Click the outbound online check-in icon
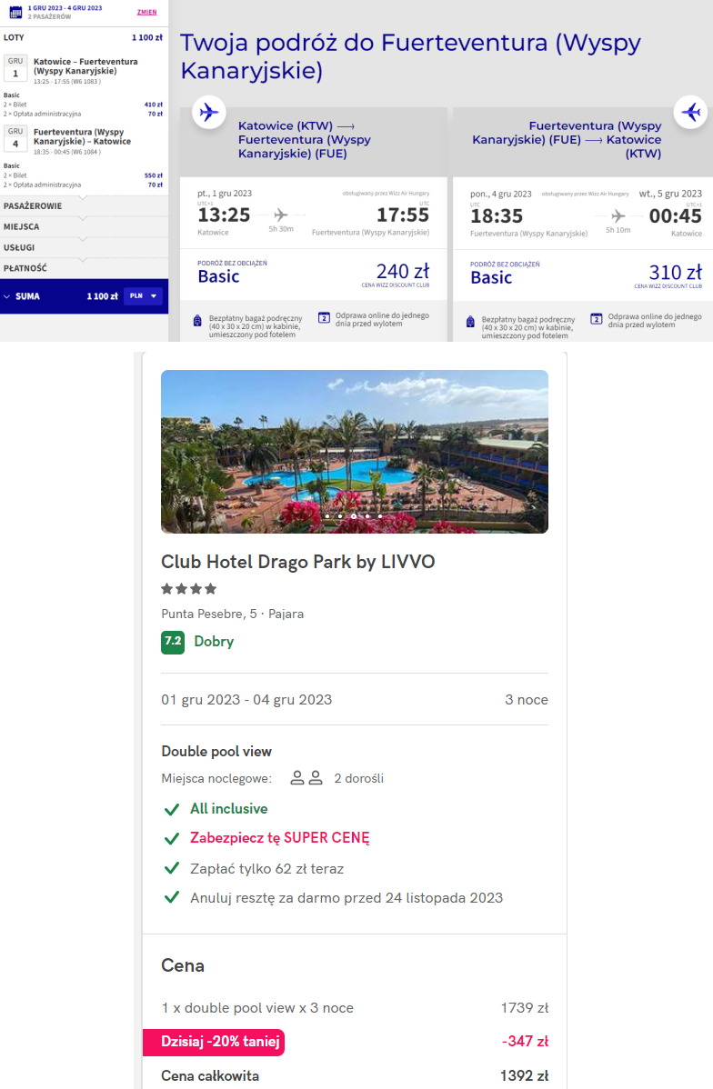Screen dimensions: 713x1089 324,318
